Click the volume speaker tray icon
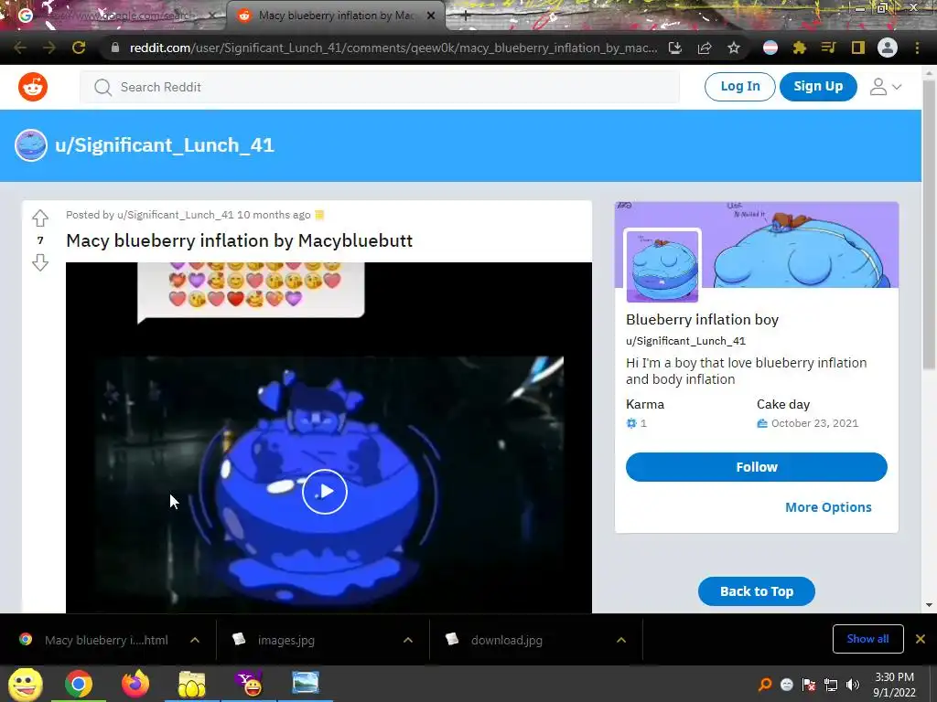The height and width of the screenshot is (702, 937). (x=854, y=685)
